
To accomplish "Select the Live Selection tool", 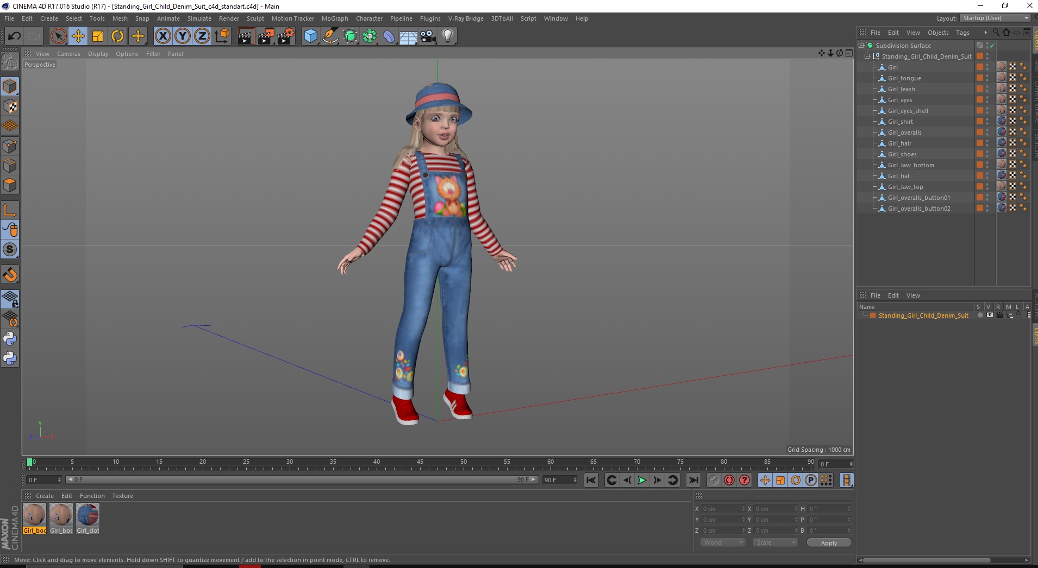I will pyautogui.click(x=58, y=36).
